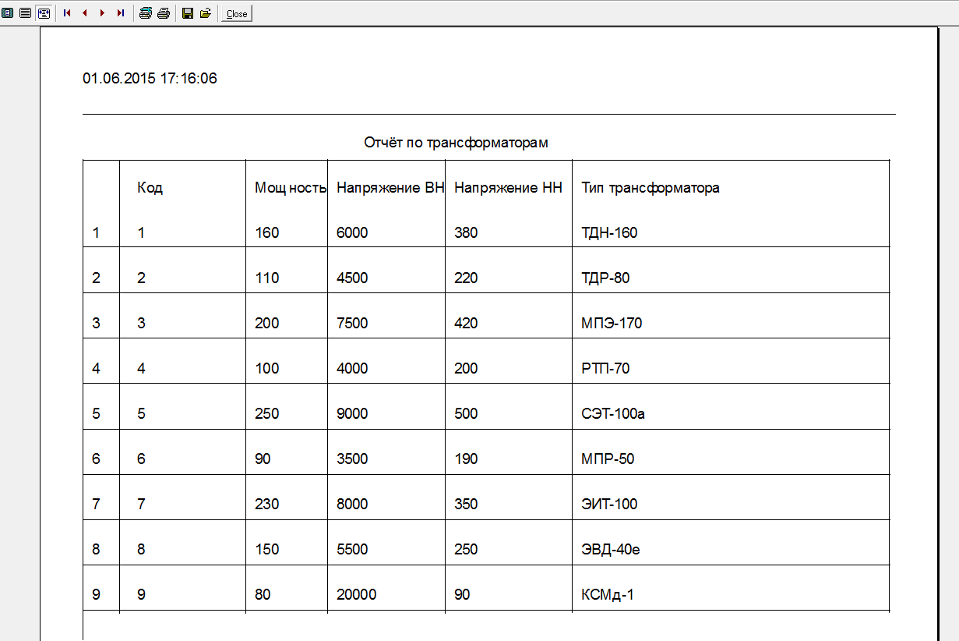Click the Тип трансформатора column header
Viewport: 959px width, 641px height.
(650, 188)
